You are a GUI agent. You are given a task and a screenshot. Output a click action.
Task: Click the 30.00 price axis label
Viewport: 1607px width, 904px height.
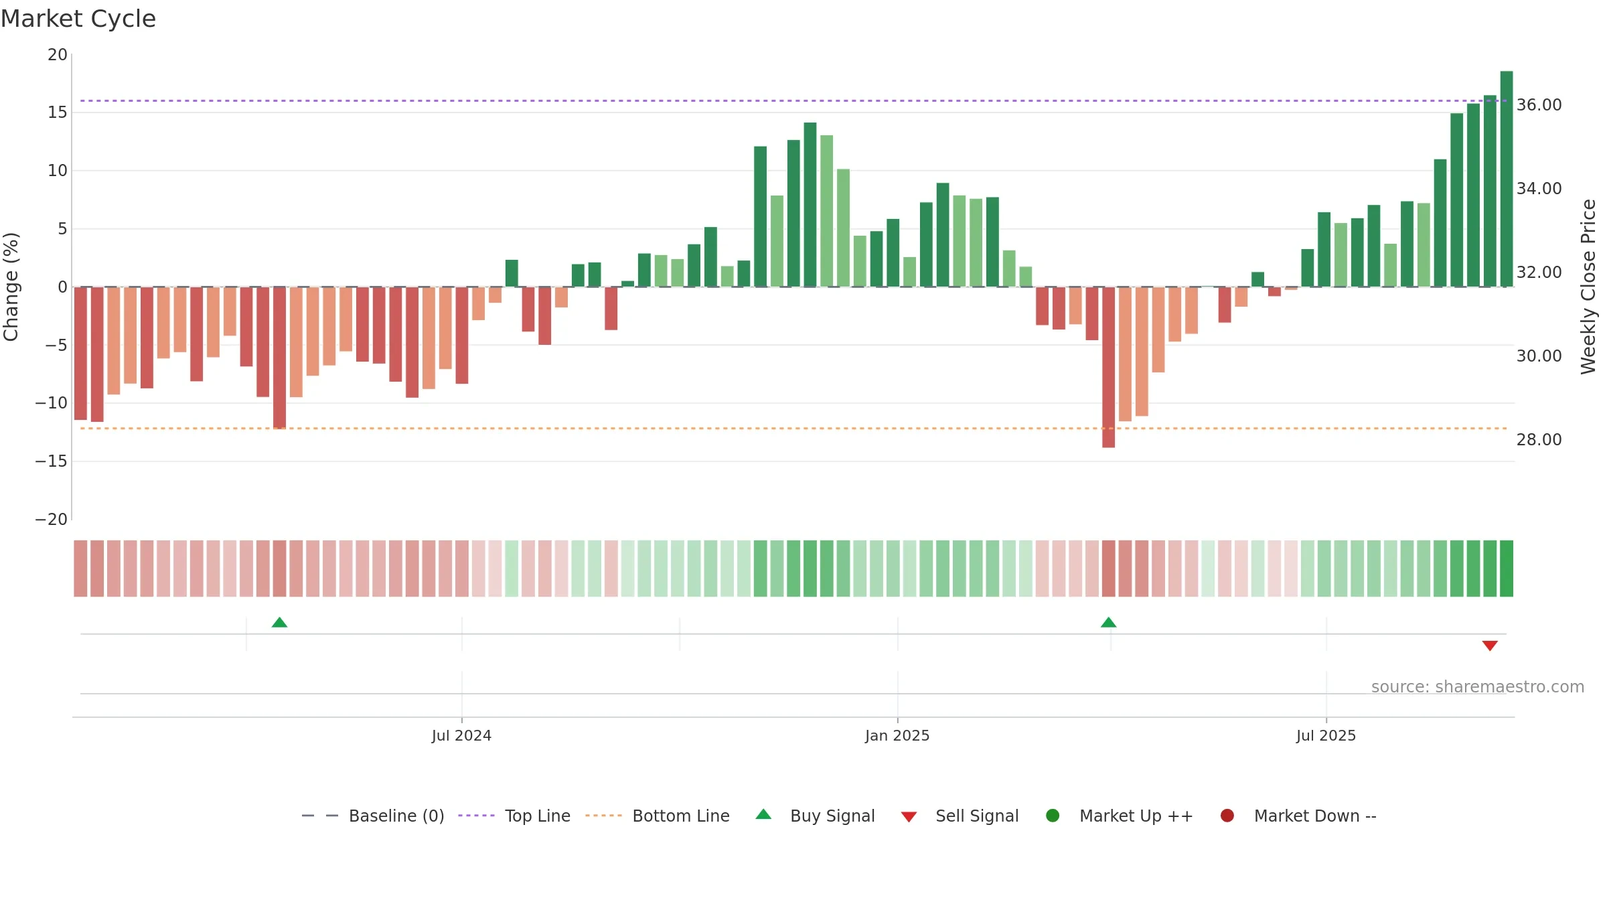(1539, 356)
